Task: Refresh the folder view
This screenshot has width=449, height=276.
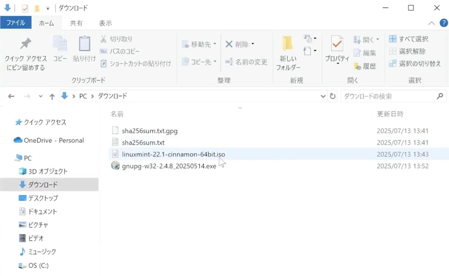Action: click(333, 96)
